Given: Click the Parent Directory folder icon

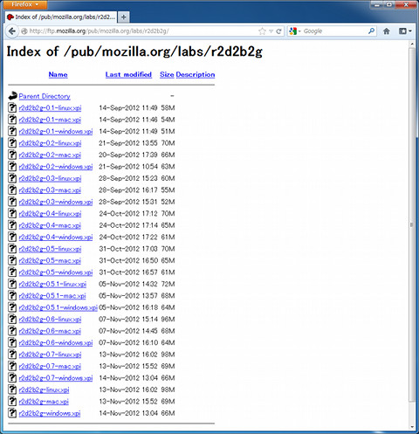Looking at the screenshot, I should click(12, 96).
